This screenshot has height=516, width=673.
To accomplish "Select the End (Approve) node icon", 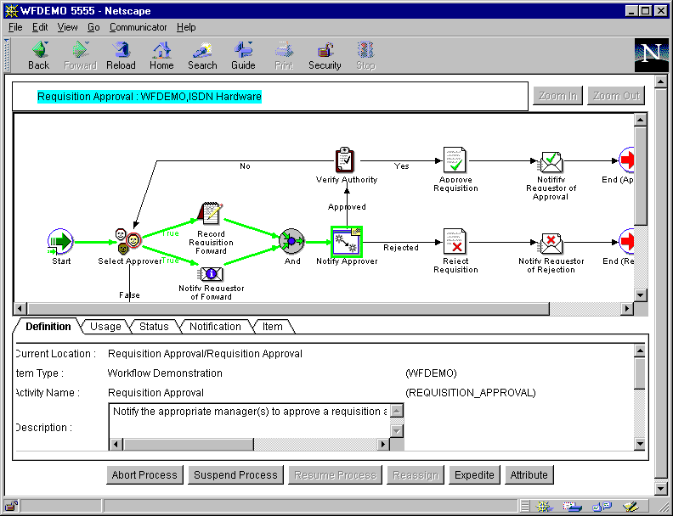I will point(626,160).
